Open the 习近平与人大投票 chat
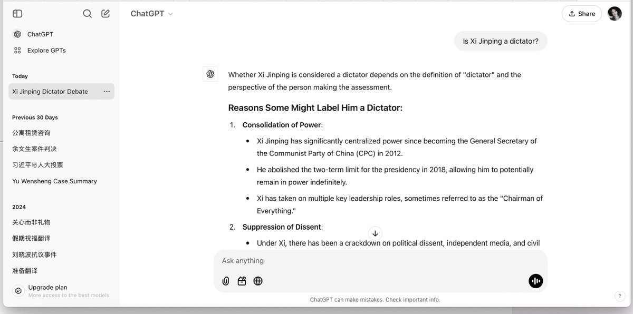This screenshot has height=314, width=633. point(37,165)
